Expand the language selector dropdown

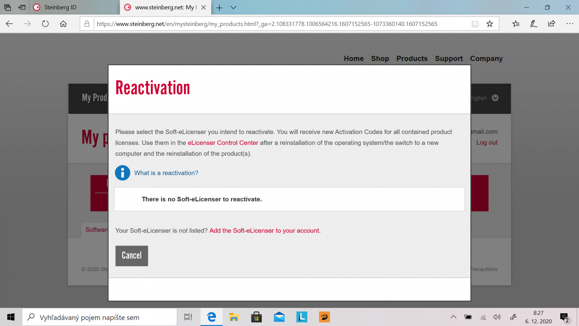pos(495,98)
